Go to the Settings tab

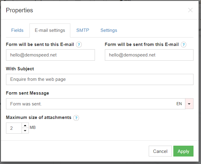tap(109, 30)
